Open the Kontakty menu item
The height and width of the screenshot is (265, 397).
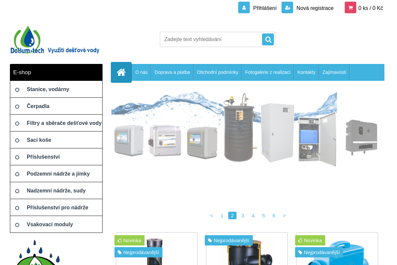(x=306, y=72)
